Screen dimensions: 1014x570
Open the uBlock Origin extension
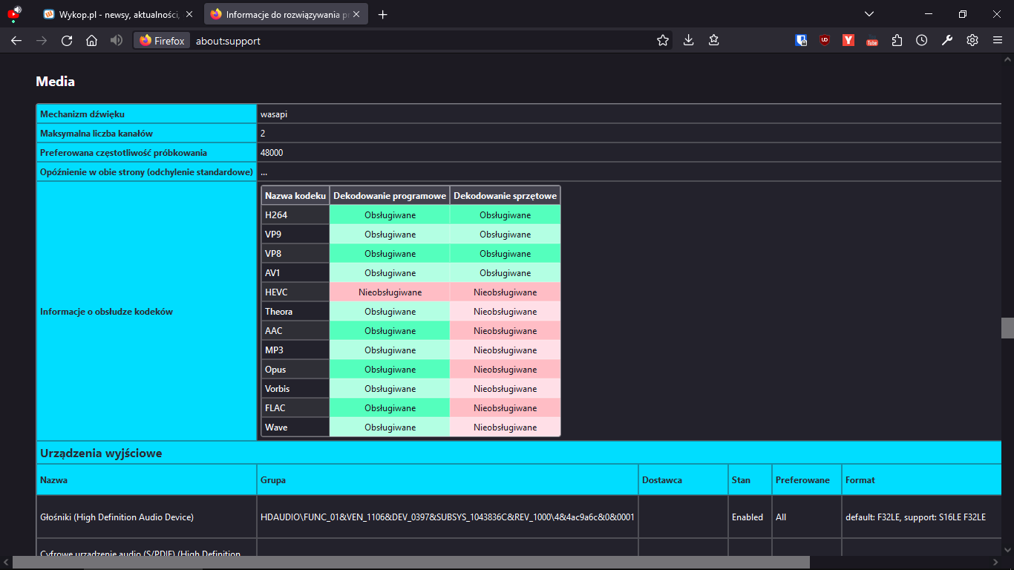(x=825, y=41)
